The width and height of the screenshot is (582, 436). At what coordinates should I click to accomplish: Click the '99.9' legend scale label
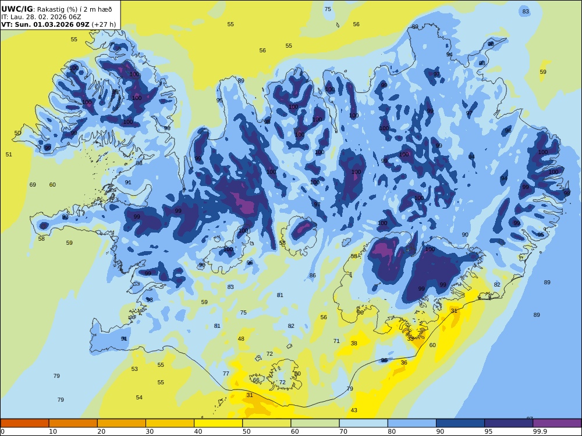[540, 431]
